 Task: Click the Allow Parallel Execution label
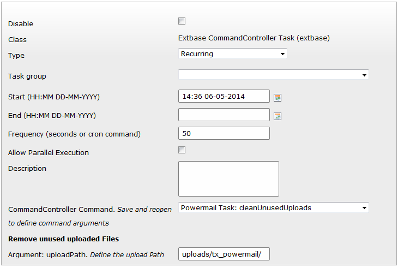49,153
